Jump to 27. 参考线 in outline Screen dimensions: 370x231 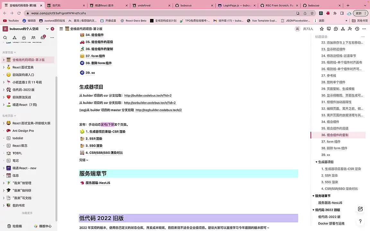click(x=329, y=76)
